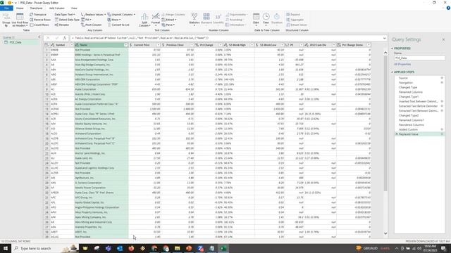
Task: Click the Rename column command
Action: tap(61, 25)
